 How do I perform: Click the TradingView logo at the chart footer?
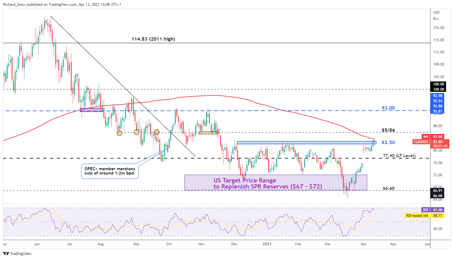17,254
